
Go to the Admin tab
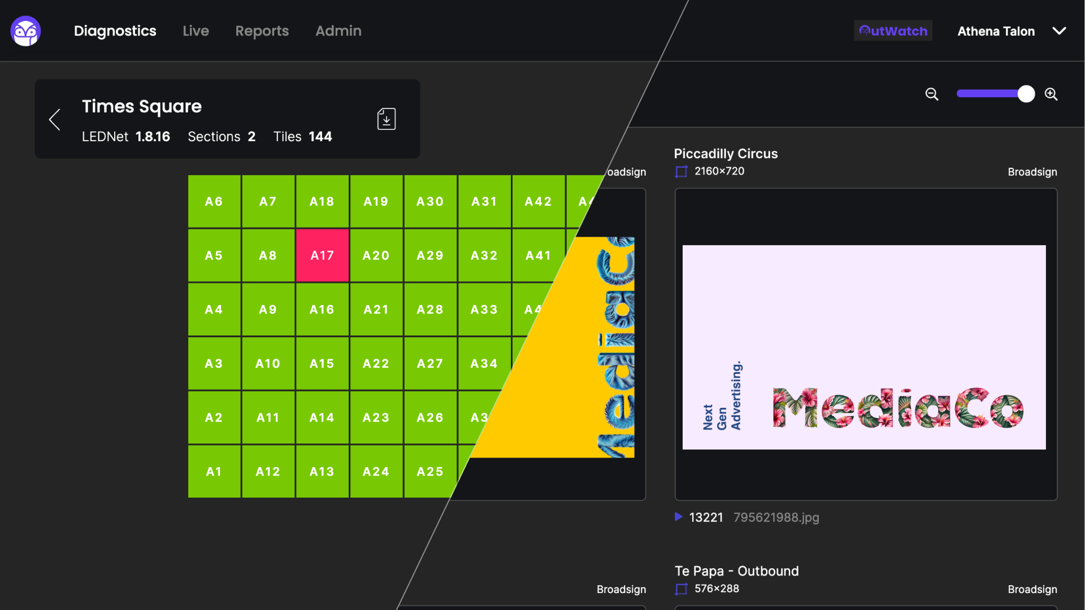(338, 31)
